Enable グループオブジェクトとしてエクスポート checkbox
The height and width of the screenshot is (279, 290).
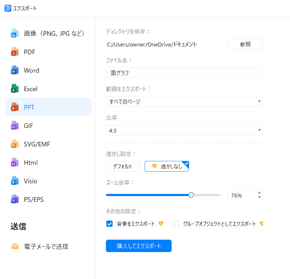click(176, 224)
